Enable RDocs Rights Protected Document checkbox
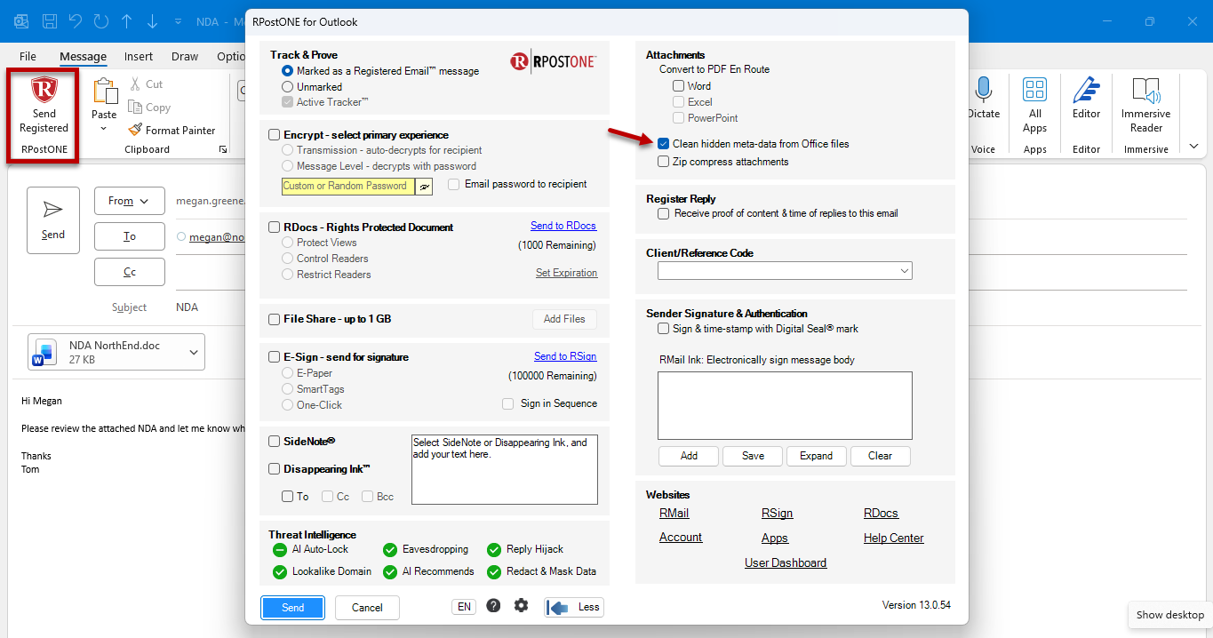1213x638 pixels. coord(275,227)
